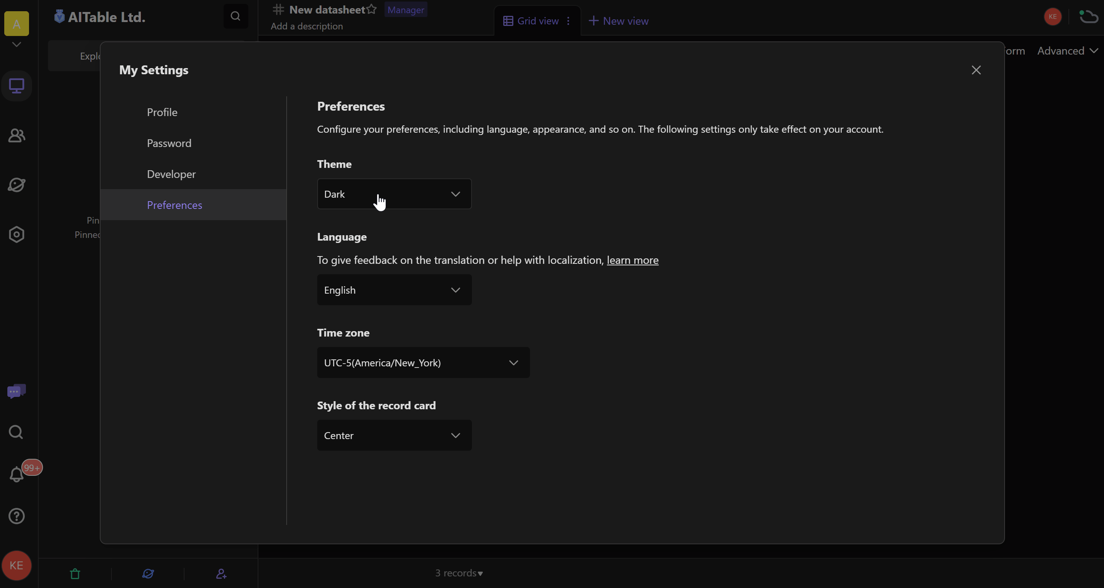Screen dimensions: 1104x588
Task: Select the Password settings section
Action: point(169,142)
